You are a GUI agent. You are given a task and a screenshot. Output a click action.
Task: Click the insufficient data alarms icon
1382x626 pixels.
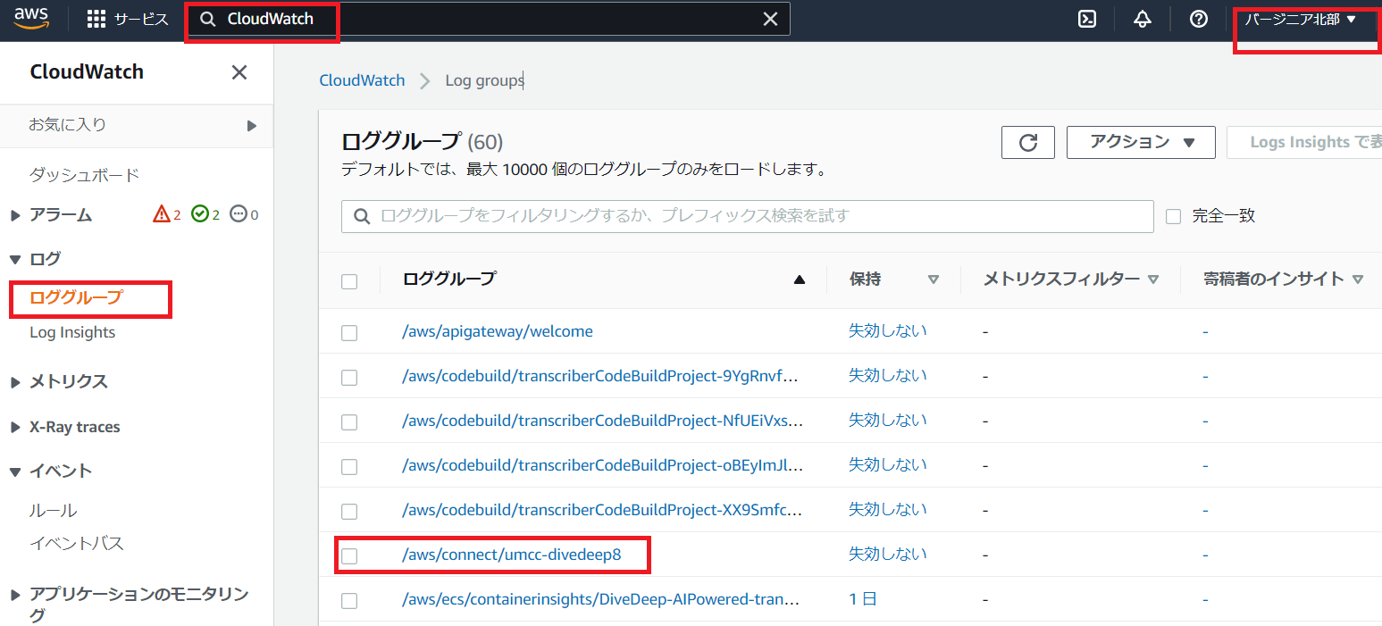tap(239, 214)
